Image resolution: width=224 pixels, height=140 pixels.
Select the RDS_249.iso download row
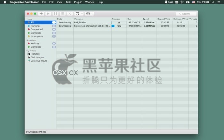(x=127, y=22)
